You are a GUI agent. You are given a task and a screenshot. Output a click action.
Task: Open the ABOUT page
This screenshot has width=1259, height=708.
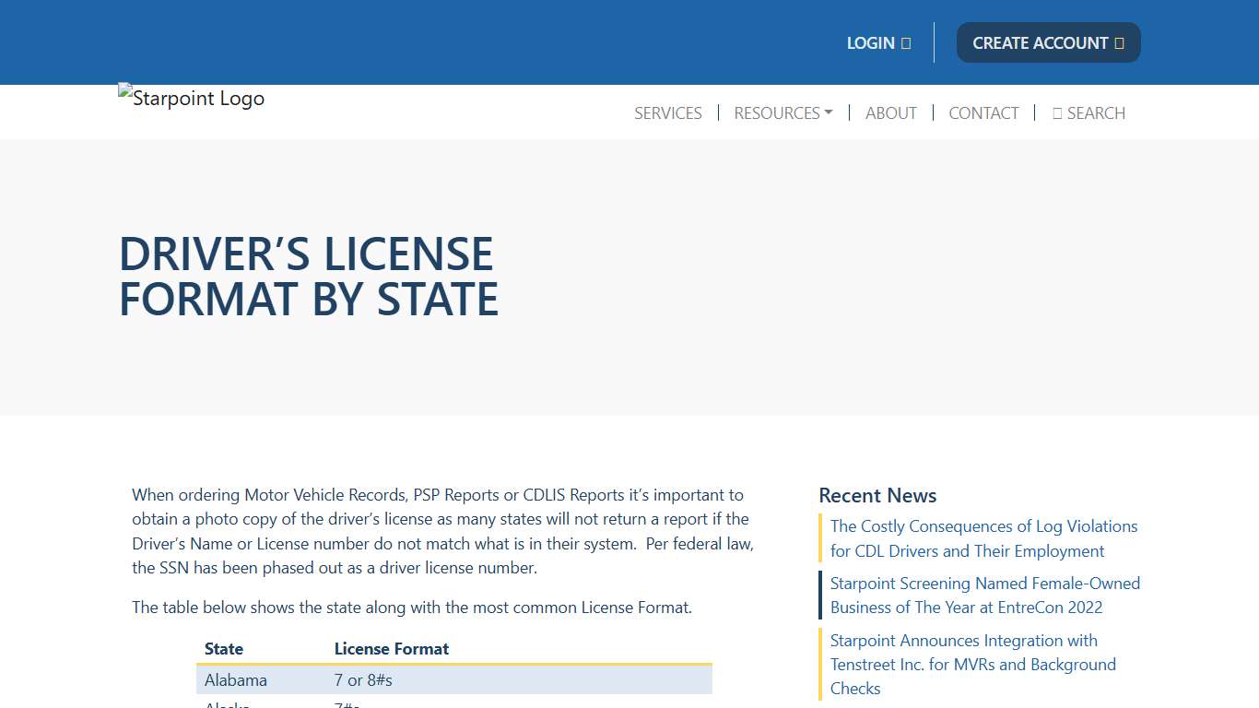click(x=890, y=112)
